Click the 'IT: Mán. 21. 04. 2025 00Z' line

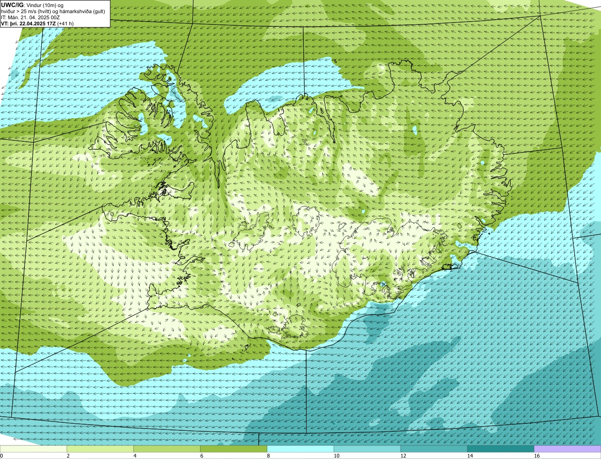[x=30, y=17]
